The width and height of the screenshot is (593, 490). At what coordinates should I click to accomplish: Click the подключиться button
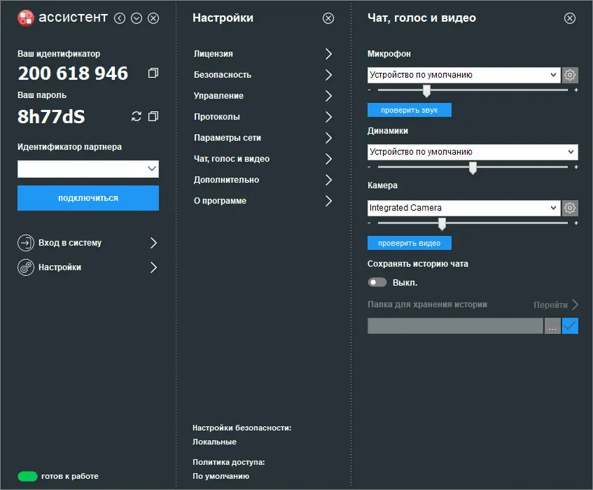pos(88,198)
